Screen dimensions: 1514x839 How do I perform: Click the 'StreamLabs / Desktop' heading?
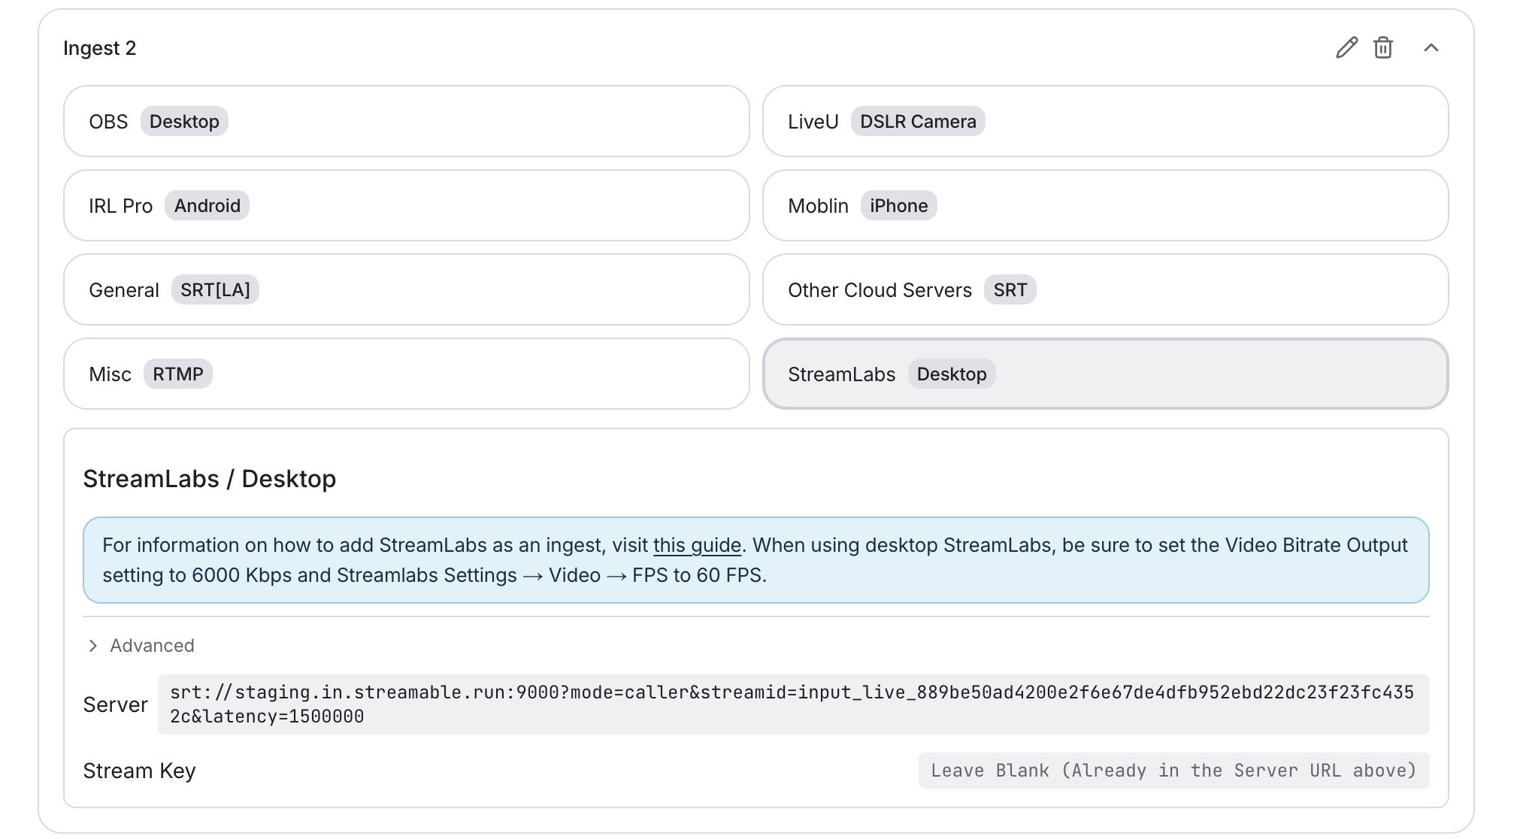click(209, 479)
